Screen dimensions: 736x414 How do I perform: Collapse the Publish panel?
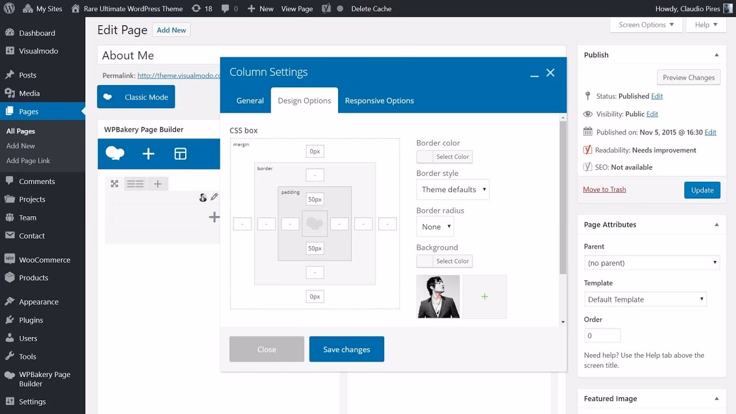pos(716,55)
